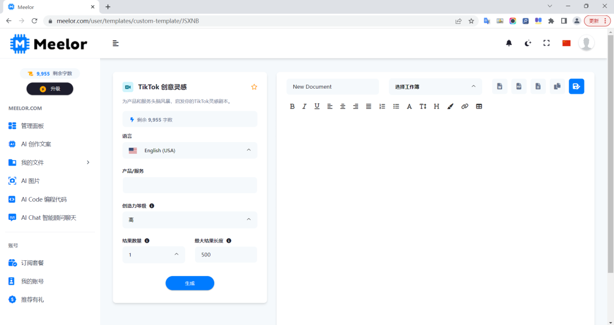Export document as PDF file
Viewport: 614px width, 325px height.
(x=519, y=86)
